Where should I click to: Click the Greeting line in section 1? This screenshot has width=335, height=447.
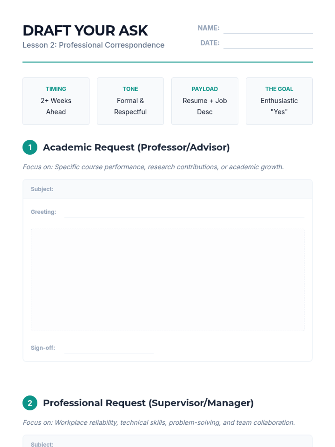click(x=184, y=212)
